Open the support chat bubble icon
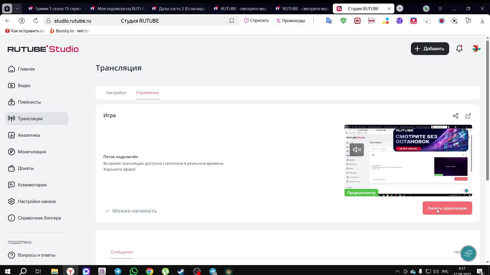Image resolution: width=490 pixels, height=275 pixels. (x=468, y=253)
